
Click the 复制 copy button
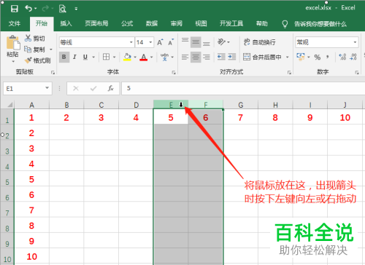pos(35,50)
